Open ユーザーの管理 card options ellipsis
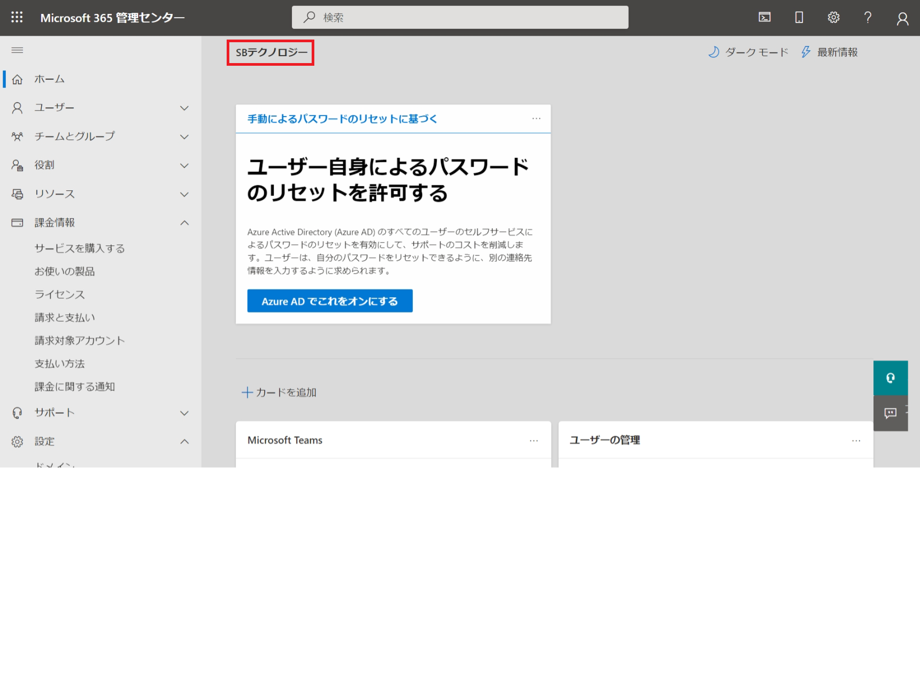 [856, 440]
